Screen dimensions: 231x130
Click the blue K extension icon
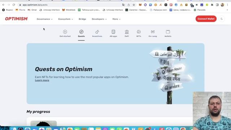point(151,5)
